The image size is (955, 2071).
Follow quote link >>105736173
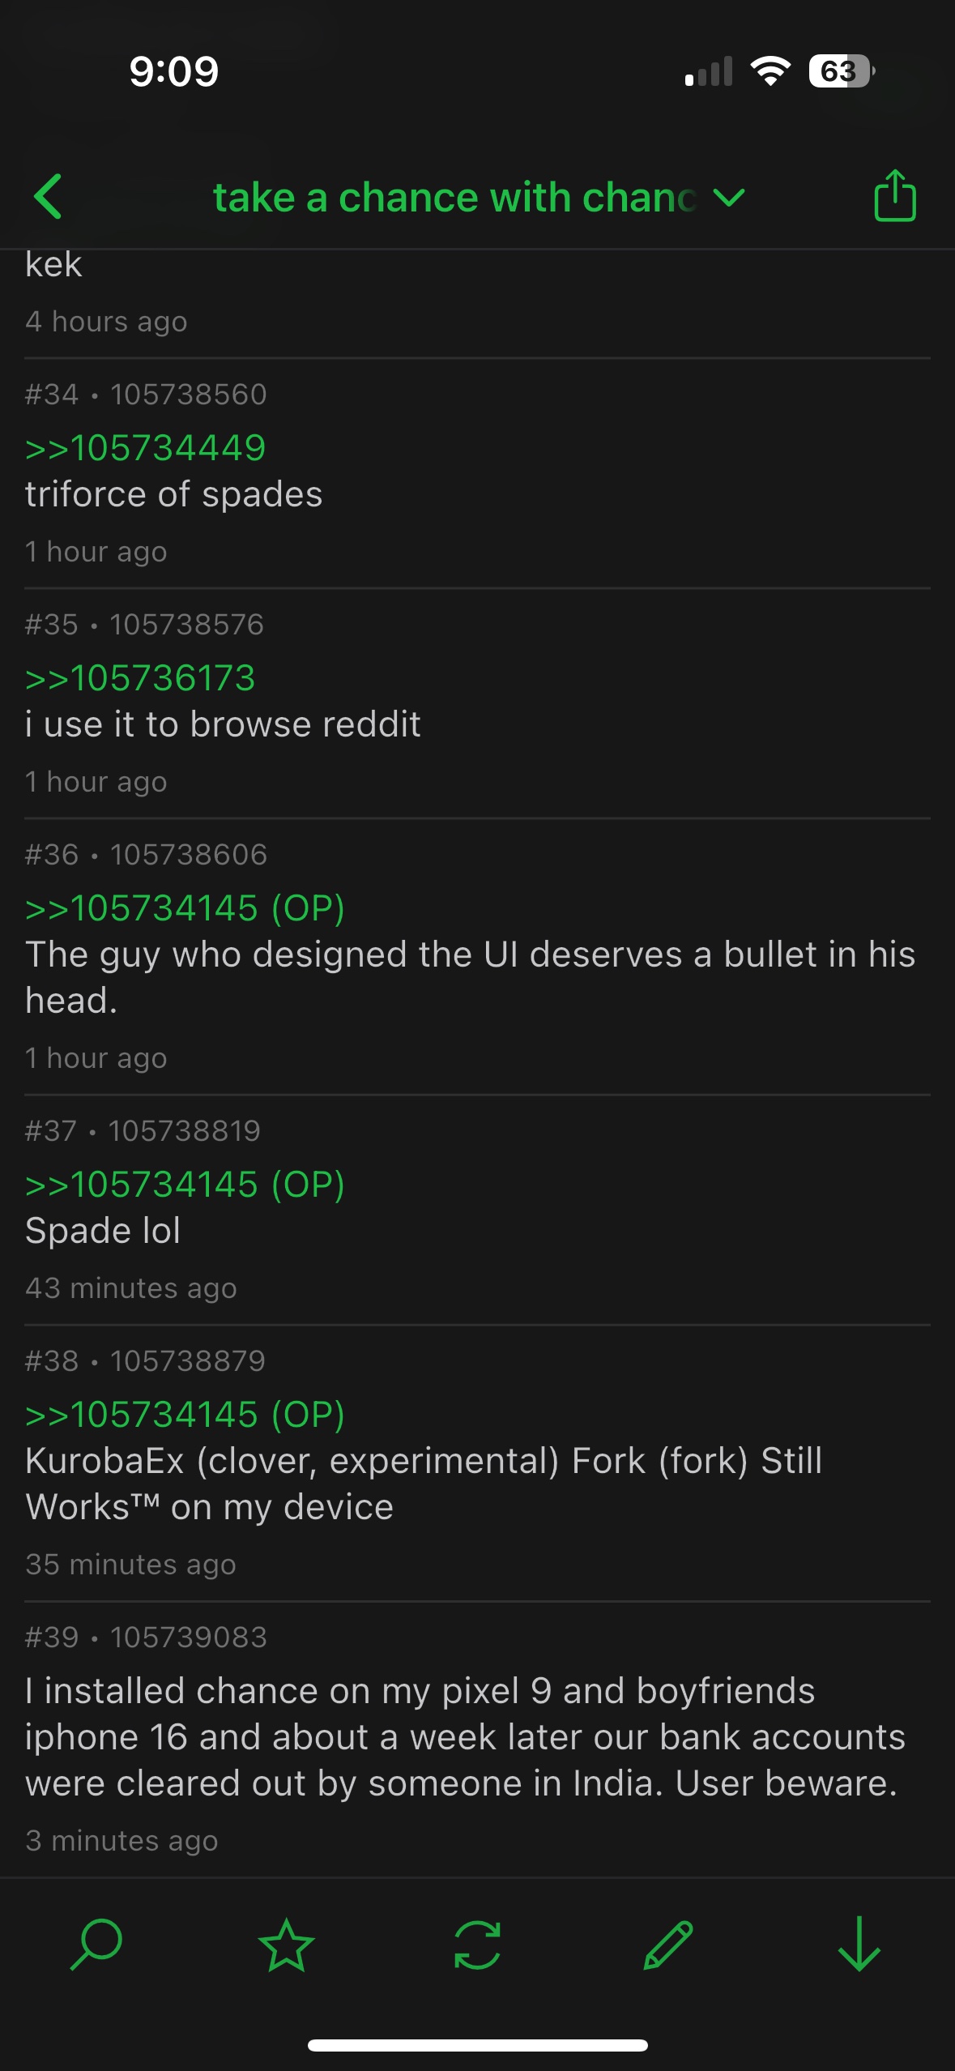[140, 678]
